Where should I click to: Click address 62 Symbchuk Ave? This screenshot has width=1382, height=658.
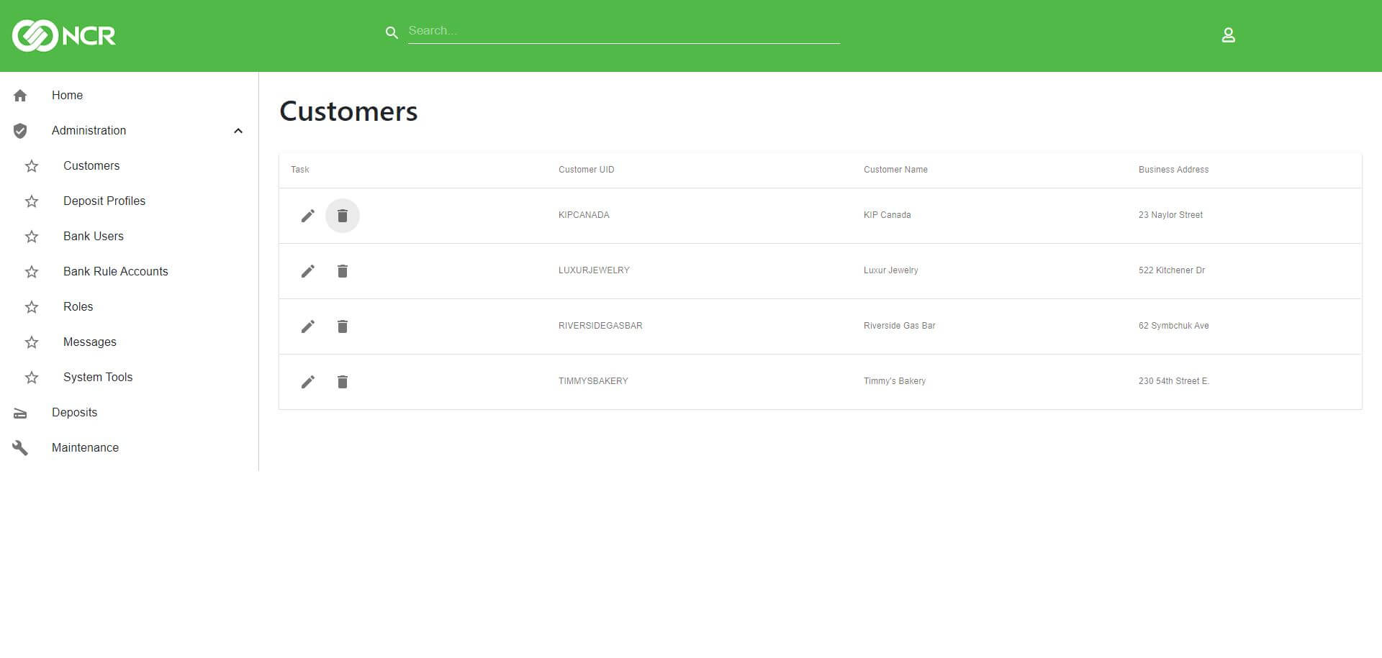[1174, 326]
